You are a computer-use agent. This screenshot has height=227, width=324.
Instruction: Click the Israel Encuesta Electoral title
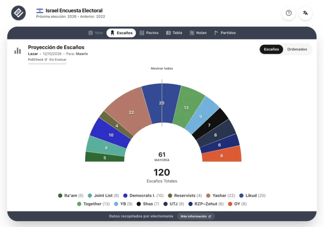[74, 10]
